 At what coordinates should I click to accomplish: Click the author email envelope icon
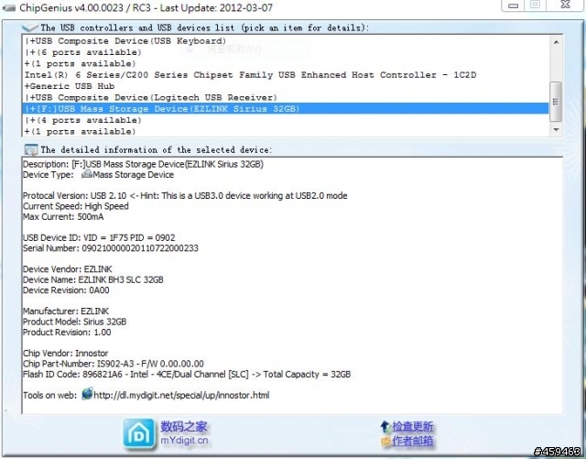coord(385,441)
